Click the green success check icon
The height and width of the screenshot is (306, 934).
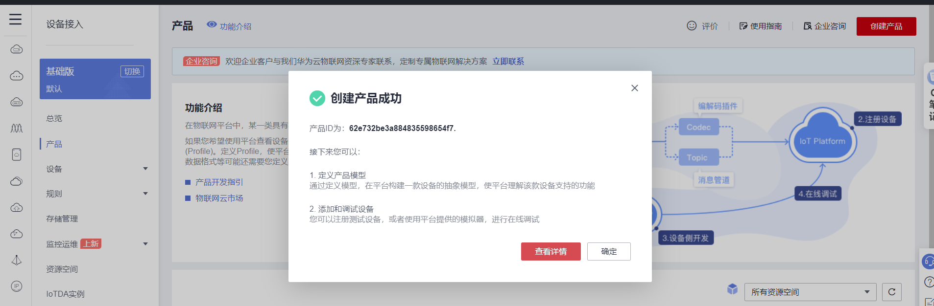point(317,98)
